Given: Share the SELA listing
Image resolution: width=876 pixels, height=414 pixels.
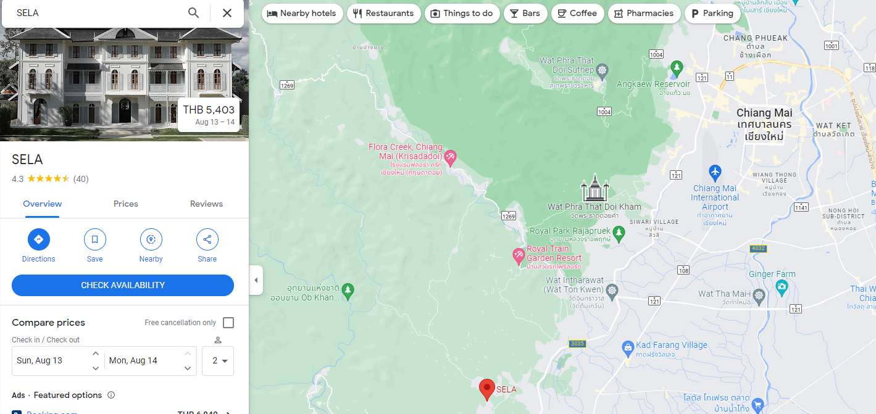Looking at the screenshot, I should tap(207, 239).
